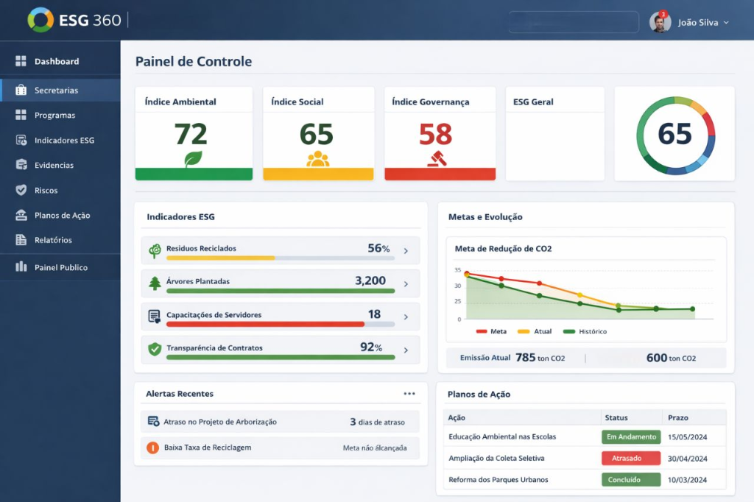Click the notification badge on the avatar
The width and height of the screenshot is (754, 502).
tap(663, 15)
